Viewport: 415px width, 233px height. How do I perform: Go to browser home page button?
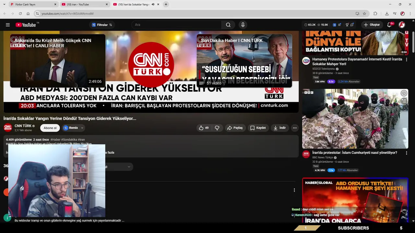28,14
